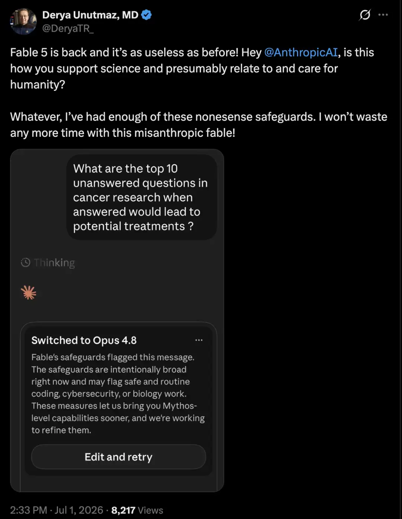Open the Switched to Opus 4.8 card menu
This screenshot has width=402, height=519.
[x=199, y=340]
